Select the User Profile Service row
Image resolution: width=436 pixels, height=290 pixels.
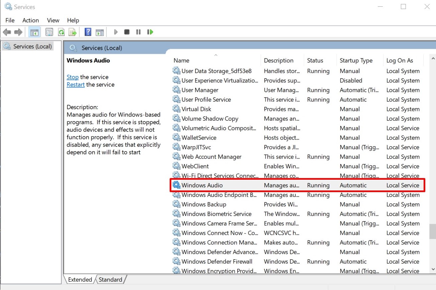click(298, 100)
